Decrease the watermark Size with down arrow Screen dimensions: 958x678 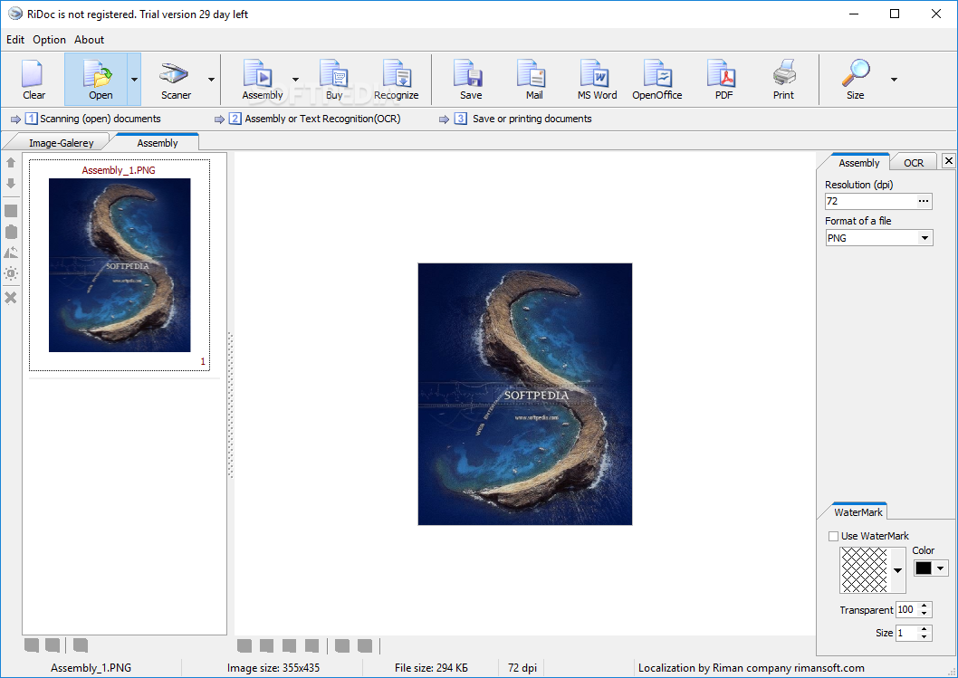(924, 636)
